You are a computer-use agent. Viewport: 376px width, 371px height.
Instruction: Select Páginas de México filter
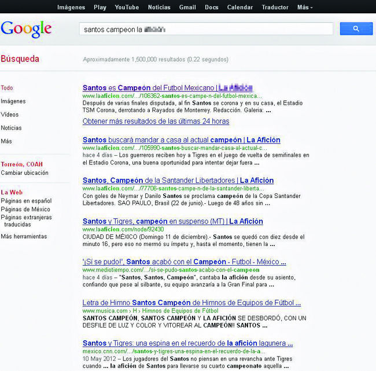pos(25,209)
